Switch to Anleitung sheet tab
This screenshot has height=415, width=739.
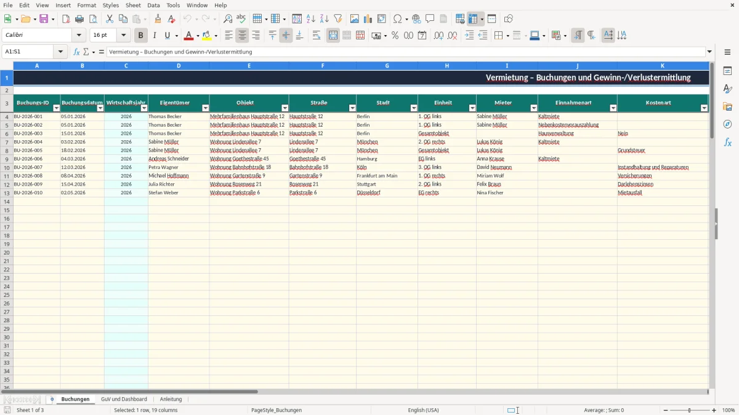pos(171,399)
